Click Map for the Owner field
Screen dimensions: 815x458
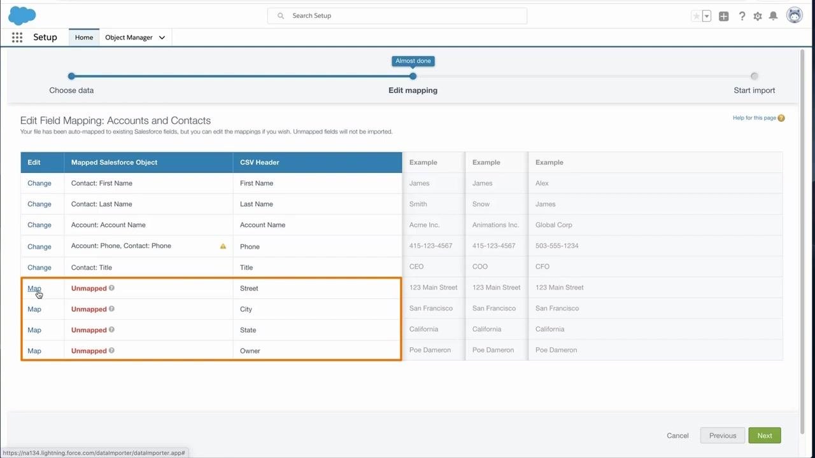[x=34, y=351]
